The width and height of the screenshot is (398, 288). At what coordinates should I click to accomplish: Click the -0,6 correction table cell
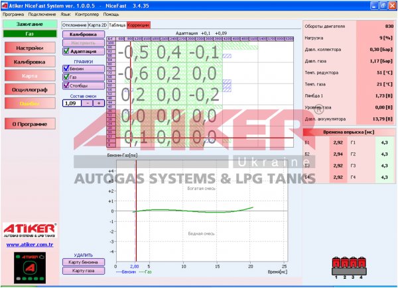(x=133, y=73)
